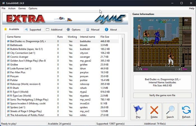Viewport: 196px width, 126px height.
Task: Click file size '35.6 KB' cell
Action: pyautogui.click(x=104, y=76)
